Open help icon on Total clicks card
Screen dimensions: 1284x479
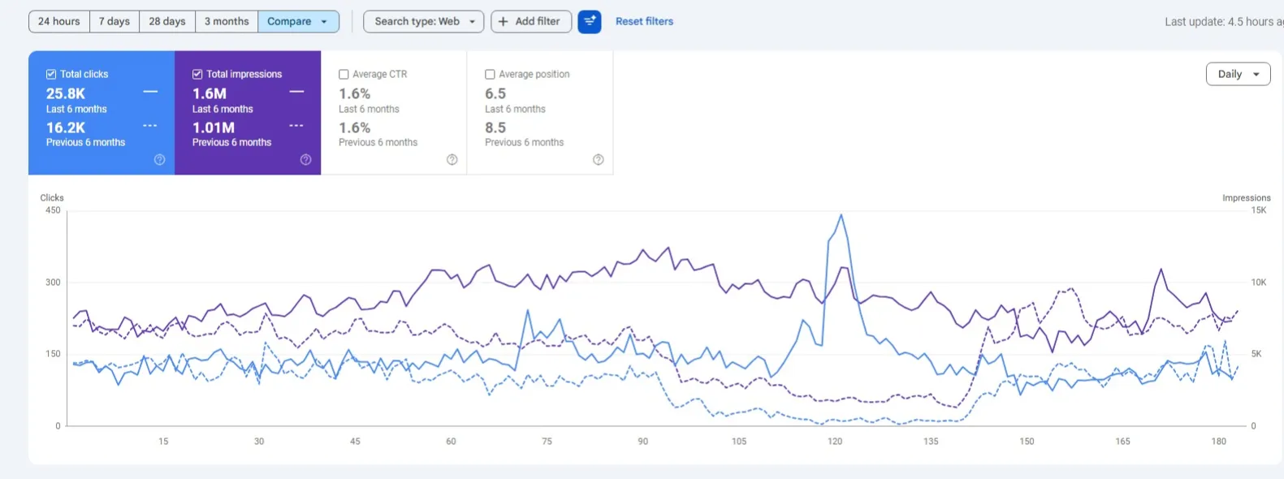pos(159,160)
